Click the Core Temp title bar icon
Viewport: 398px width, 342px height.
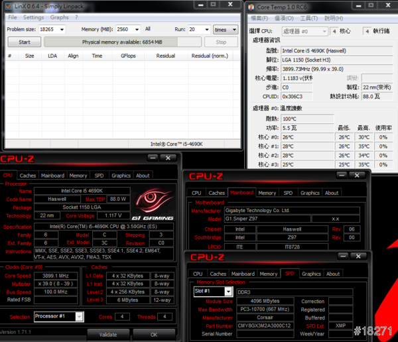[252, 7]
